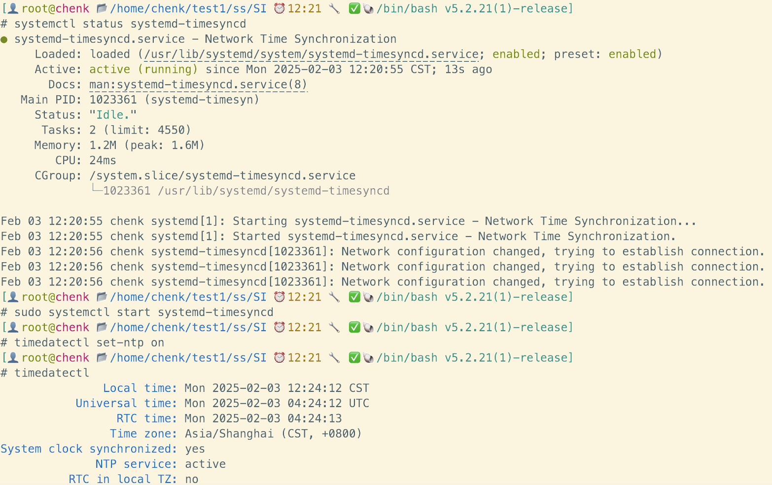Screen dimensions: 772x485
Task: Click the wrench icon in the topmost prompt
Action: 334,8
